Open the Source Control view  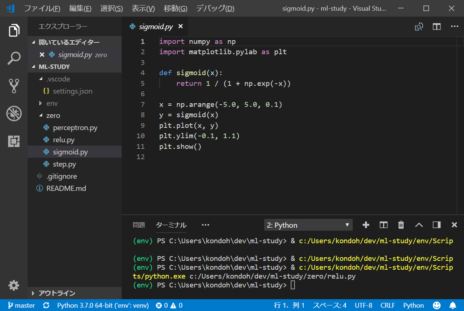coord(14,86)
